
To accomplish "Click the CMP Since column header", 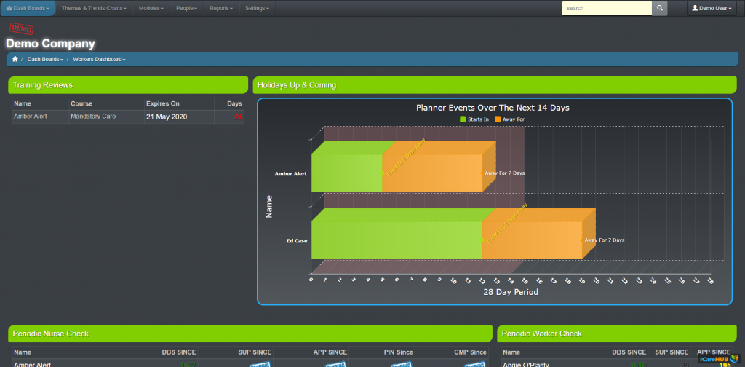I will click(471, 352).
